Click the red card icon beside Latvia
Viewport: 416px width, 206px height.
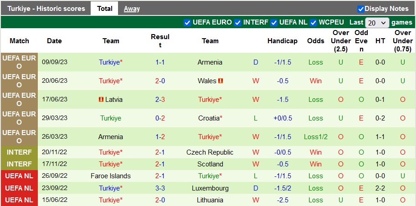click(101, 100)
